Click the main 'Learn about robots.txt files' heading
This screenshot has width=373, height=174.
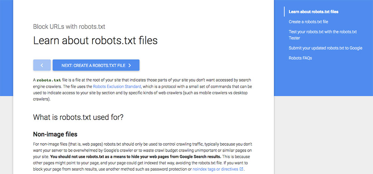[x=95, y=40]
